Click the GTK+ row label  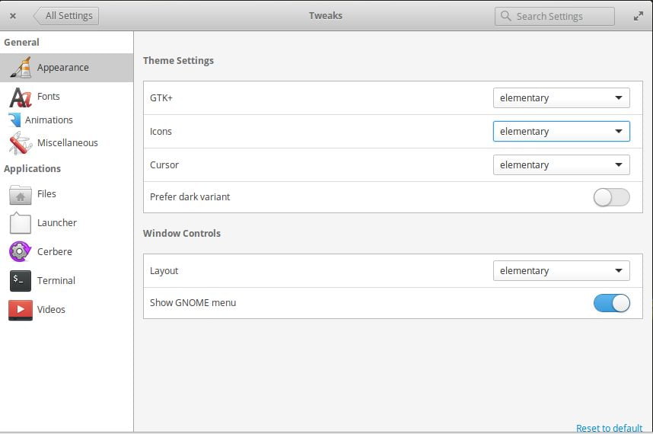pos(161,98)
